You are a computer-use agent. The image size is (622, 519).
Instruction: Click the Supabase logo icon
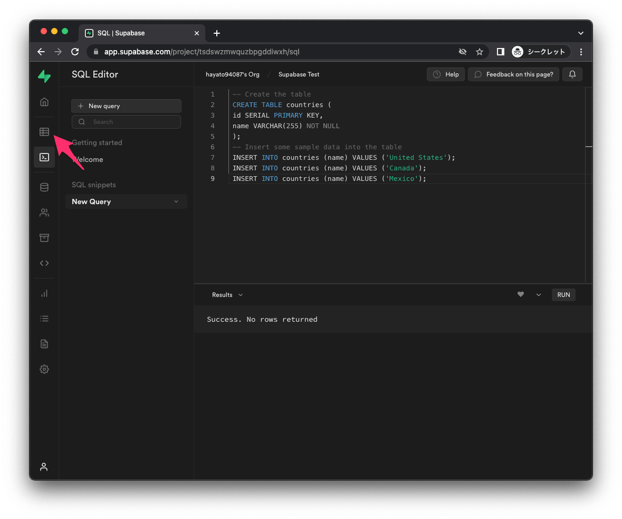(44, 76)
